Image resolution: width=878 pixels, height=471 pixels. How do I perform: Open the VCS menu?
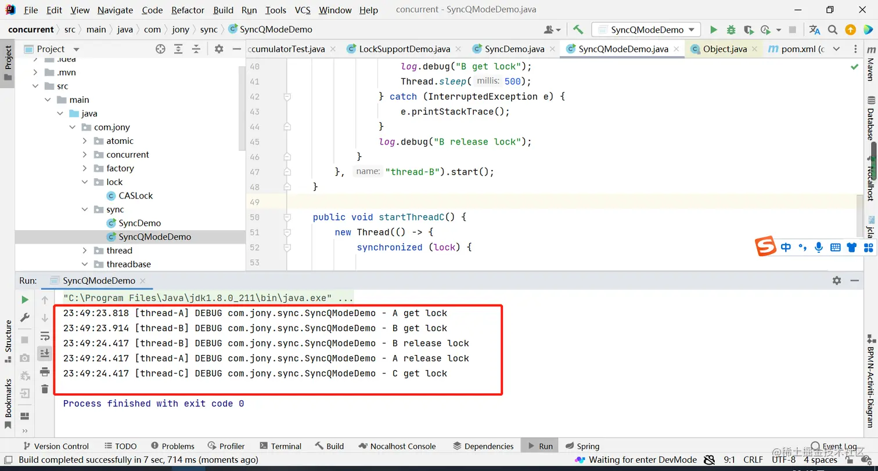click(303, 10)
